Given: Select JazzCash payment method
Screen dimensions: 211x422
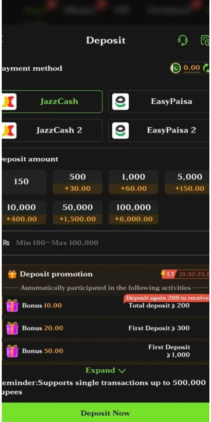Looking at the screenshot, I should pos(52,101).
